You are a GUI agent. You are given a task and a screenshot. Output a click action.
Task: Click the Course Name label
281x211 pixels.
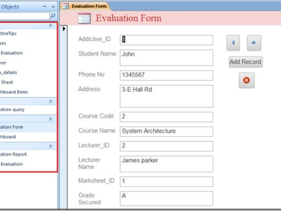[97, 131]
